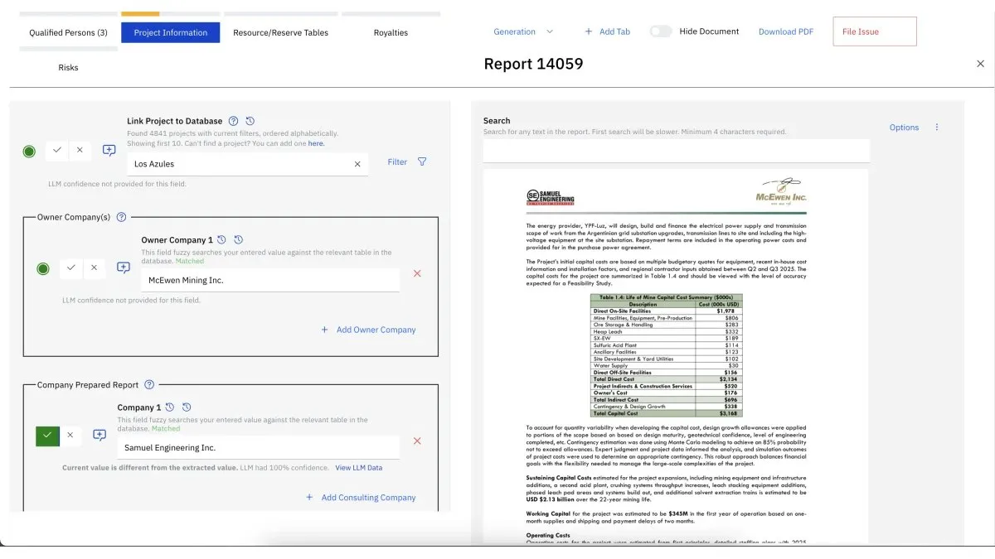
Task: Click the 'Report 14059' heading
Action: pyautogui.click(x=533, y=64)
